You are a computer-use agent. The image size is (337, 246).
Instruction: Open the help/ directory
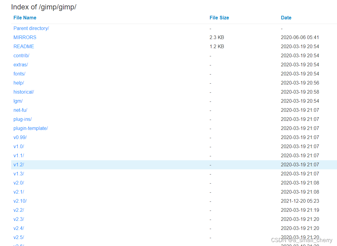click(19, 83)
